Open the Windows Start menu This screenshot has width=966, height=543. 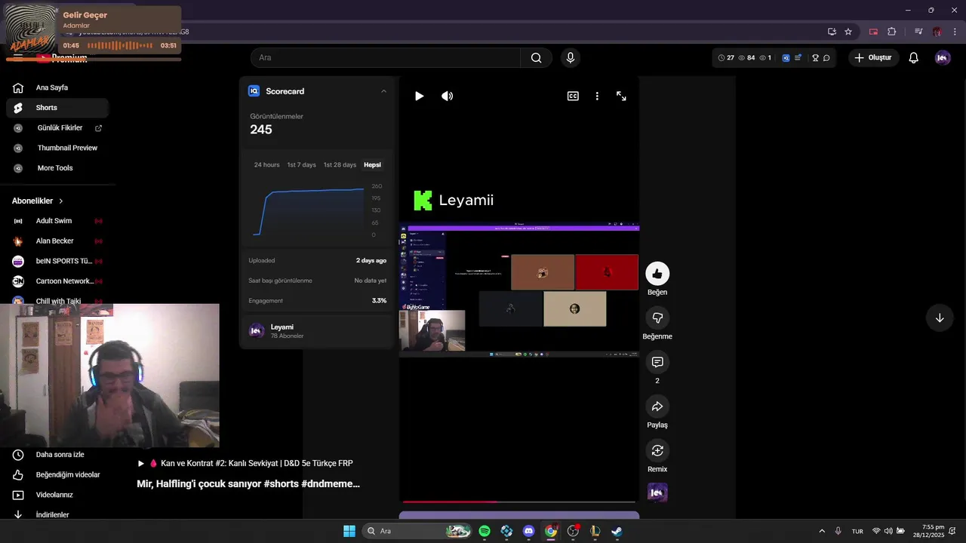349,531
